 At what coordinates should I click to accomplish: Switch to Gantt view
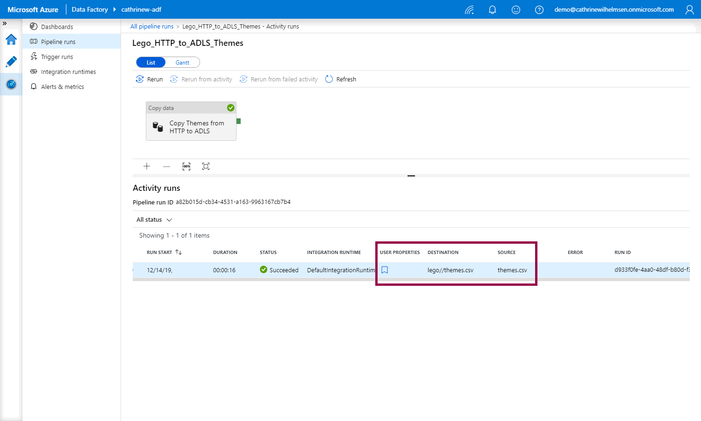(x=182, y=63)
